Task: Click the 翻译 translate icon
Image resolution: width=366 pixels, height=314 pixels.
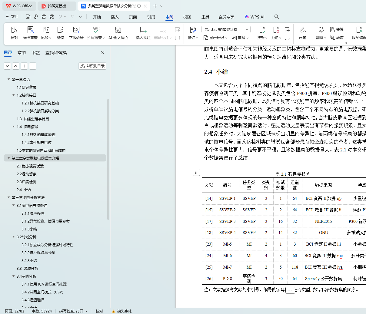Action: tap(321, 30)
